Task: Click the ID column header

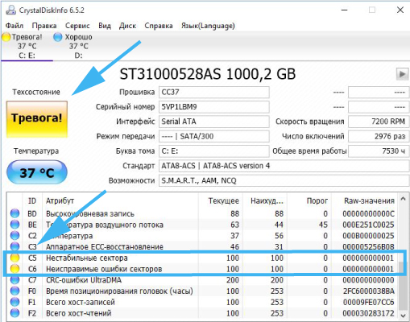Action: [32, 200]
